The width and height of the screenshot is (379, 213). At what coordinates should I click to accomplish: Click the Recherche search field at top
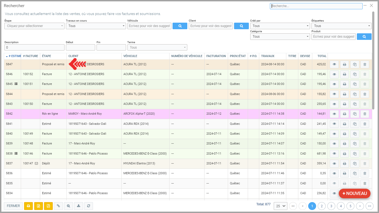316,6
